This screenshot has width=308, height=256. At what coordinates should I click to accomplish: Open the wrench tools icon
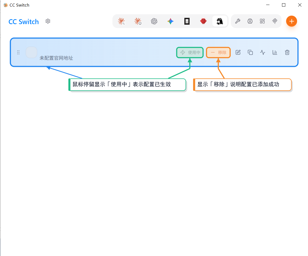pos(238,21)
